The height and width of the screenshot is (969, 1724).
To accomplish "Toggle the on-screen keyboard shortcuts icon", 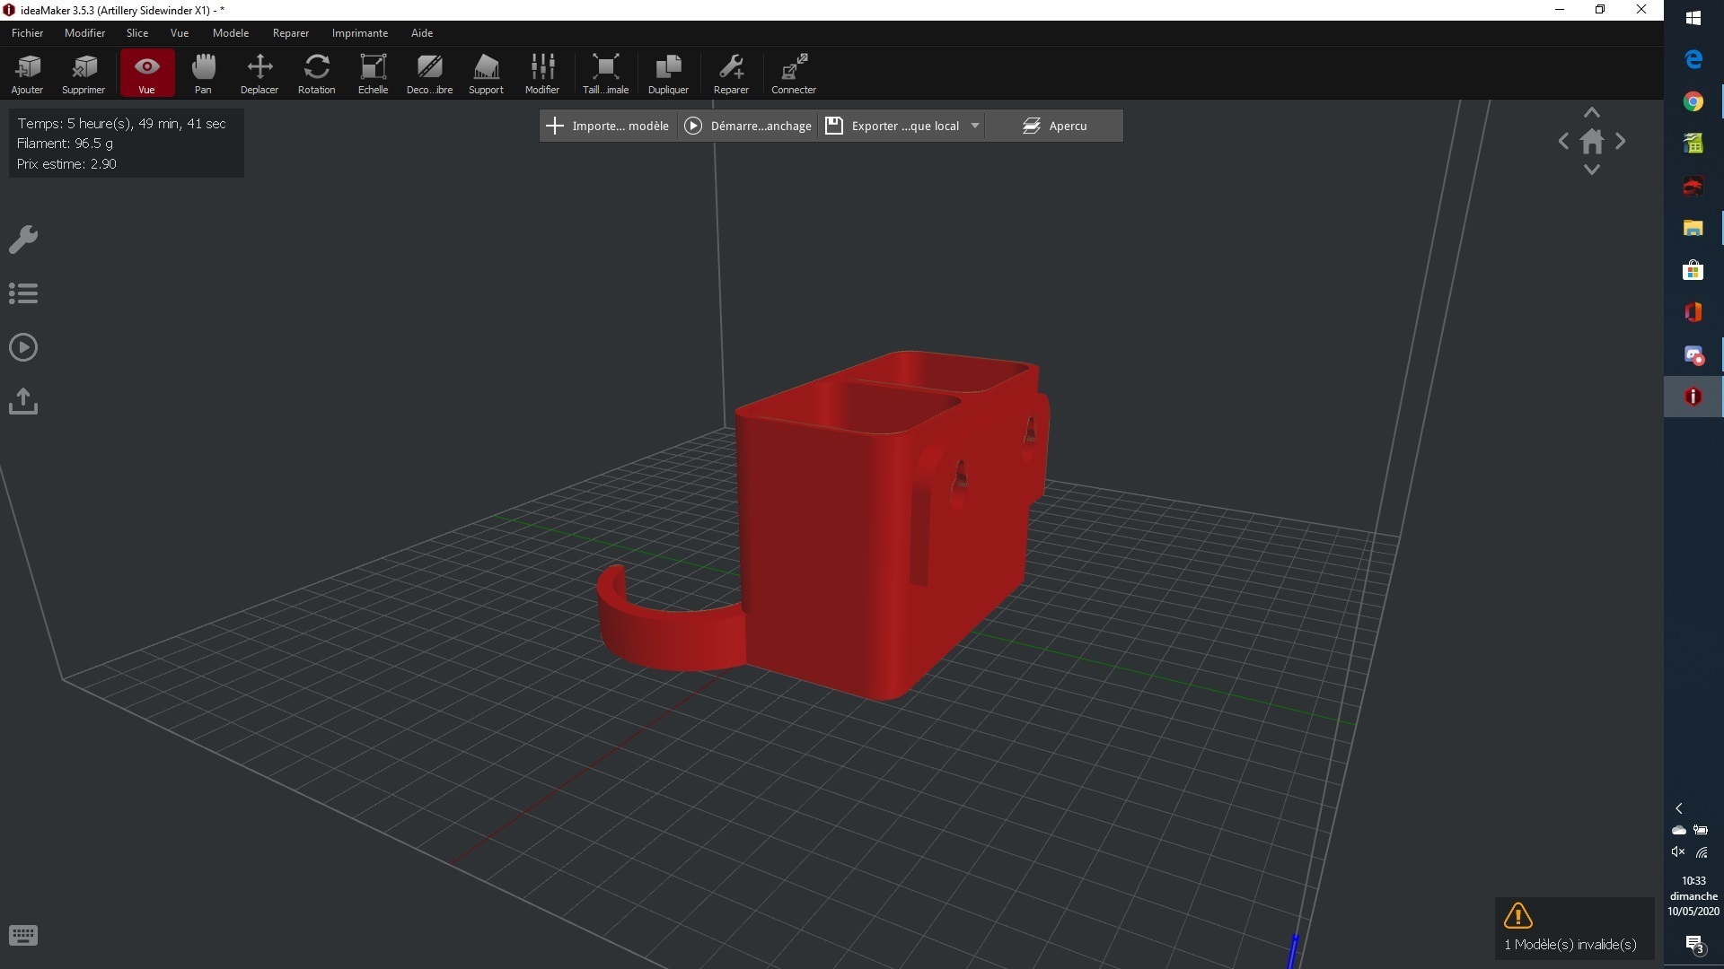I will [x=23, y=936].
